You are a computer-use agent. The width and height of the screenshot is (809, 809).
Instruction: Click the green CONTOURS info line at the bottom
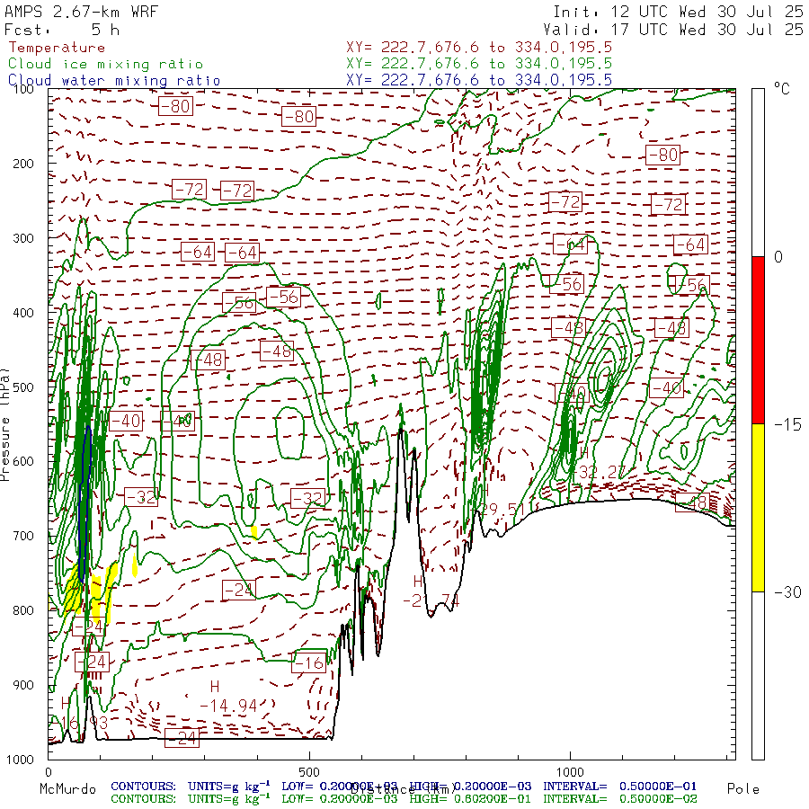[x=404, y=799]
